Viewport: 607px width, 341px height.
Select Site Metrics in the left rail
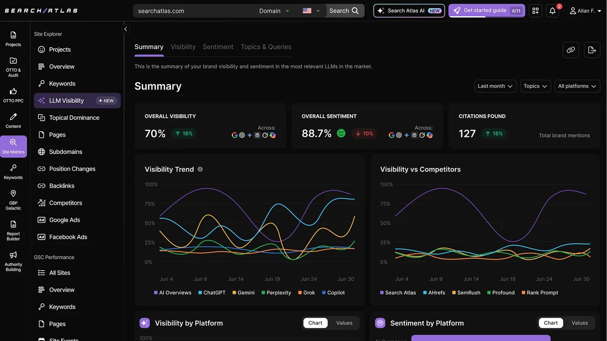(13, 147)
